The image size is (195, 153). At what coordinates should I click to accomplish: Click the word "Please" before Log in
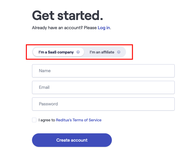tap(90, 28)
